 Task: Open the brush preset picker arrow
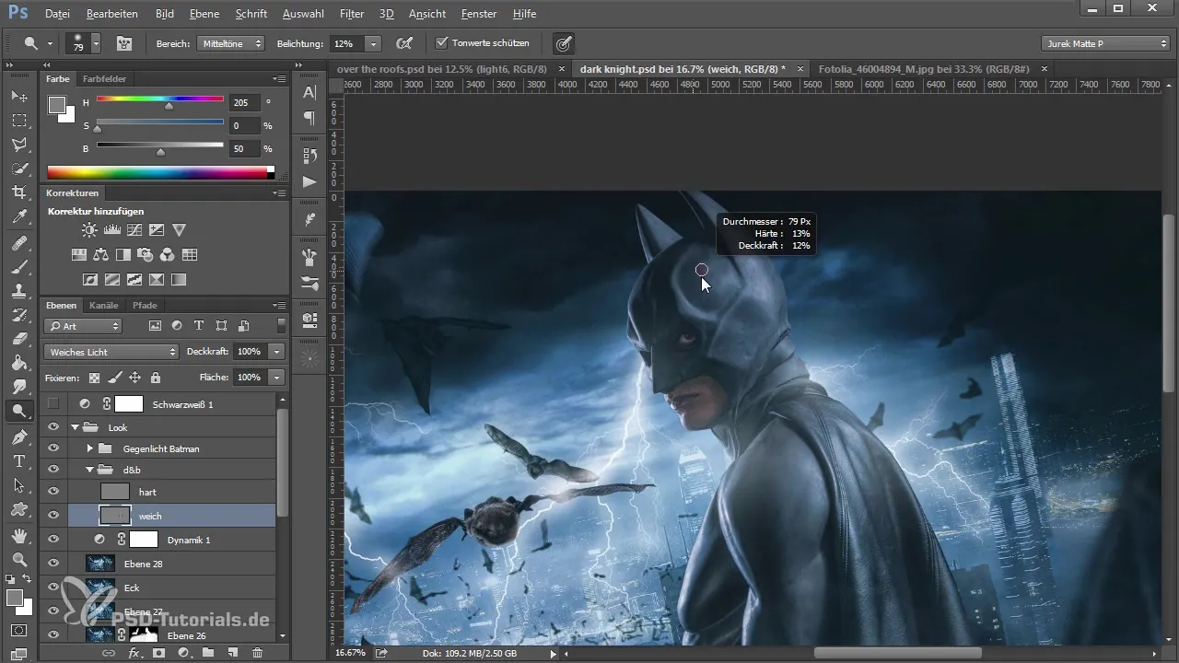[96, 43]
